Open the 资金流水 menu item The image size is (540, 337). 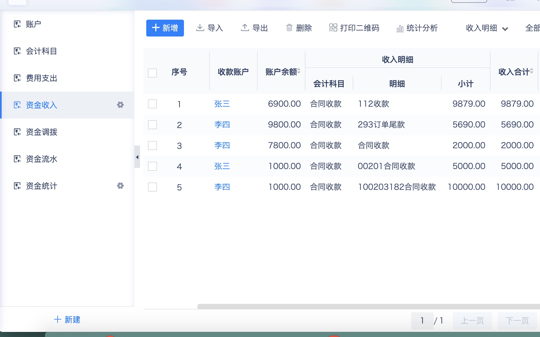click(x=67, y=159)
